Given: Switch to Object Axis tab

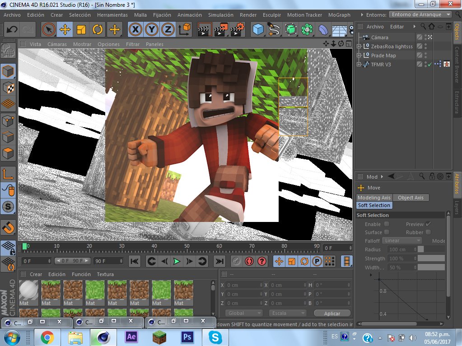Looking at the screenshot, I should pyautogui.click(x=411, y=198).
